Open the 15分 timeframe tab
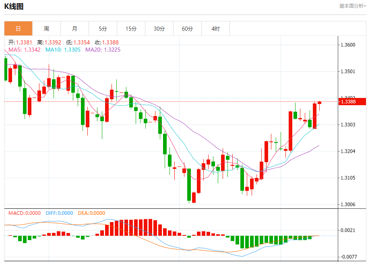 click(x=131, y=29)
